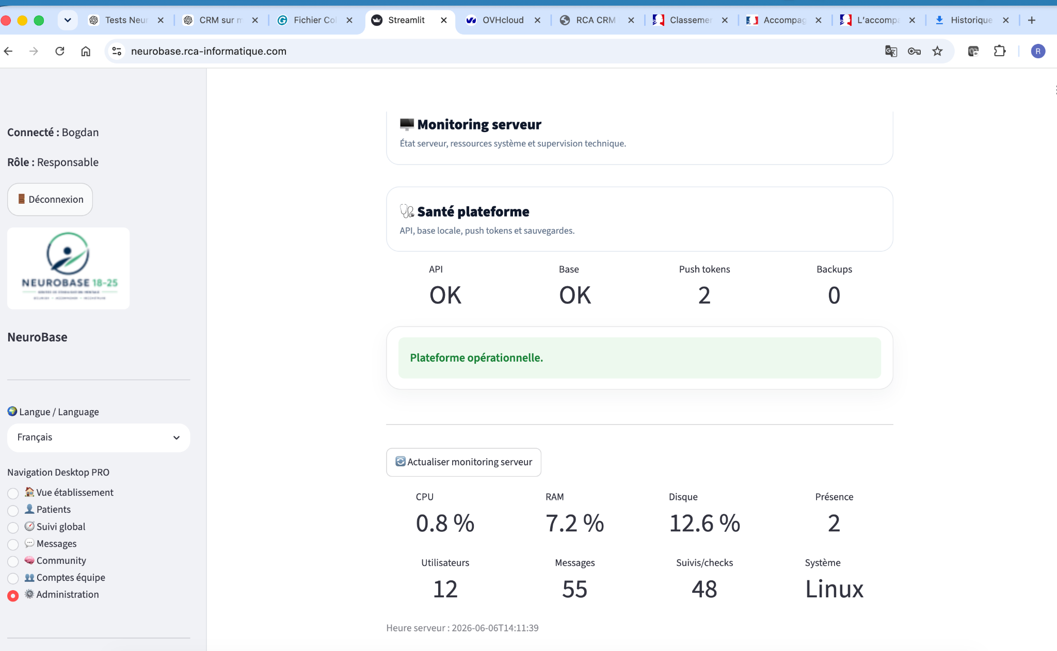Click the Disque value 12.6 %
Viewport: 1057px width, 651px height.
pyautogui.click(x=704, y=523)
